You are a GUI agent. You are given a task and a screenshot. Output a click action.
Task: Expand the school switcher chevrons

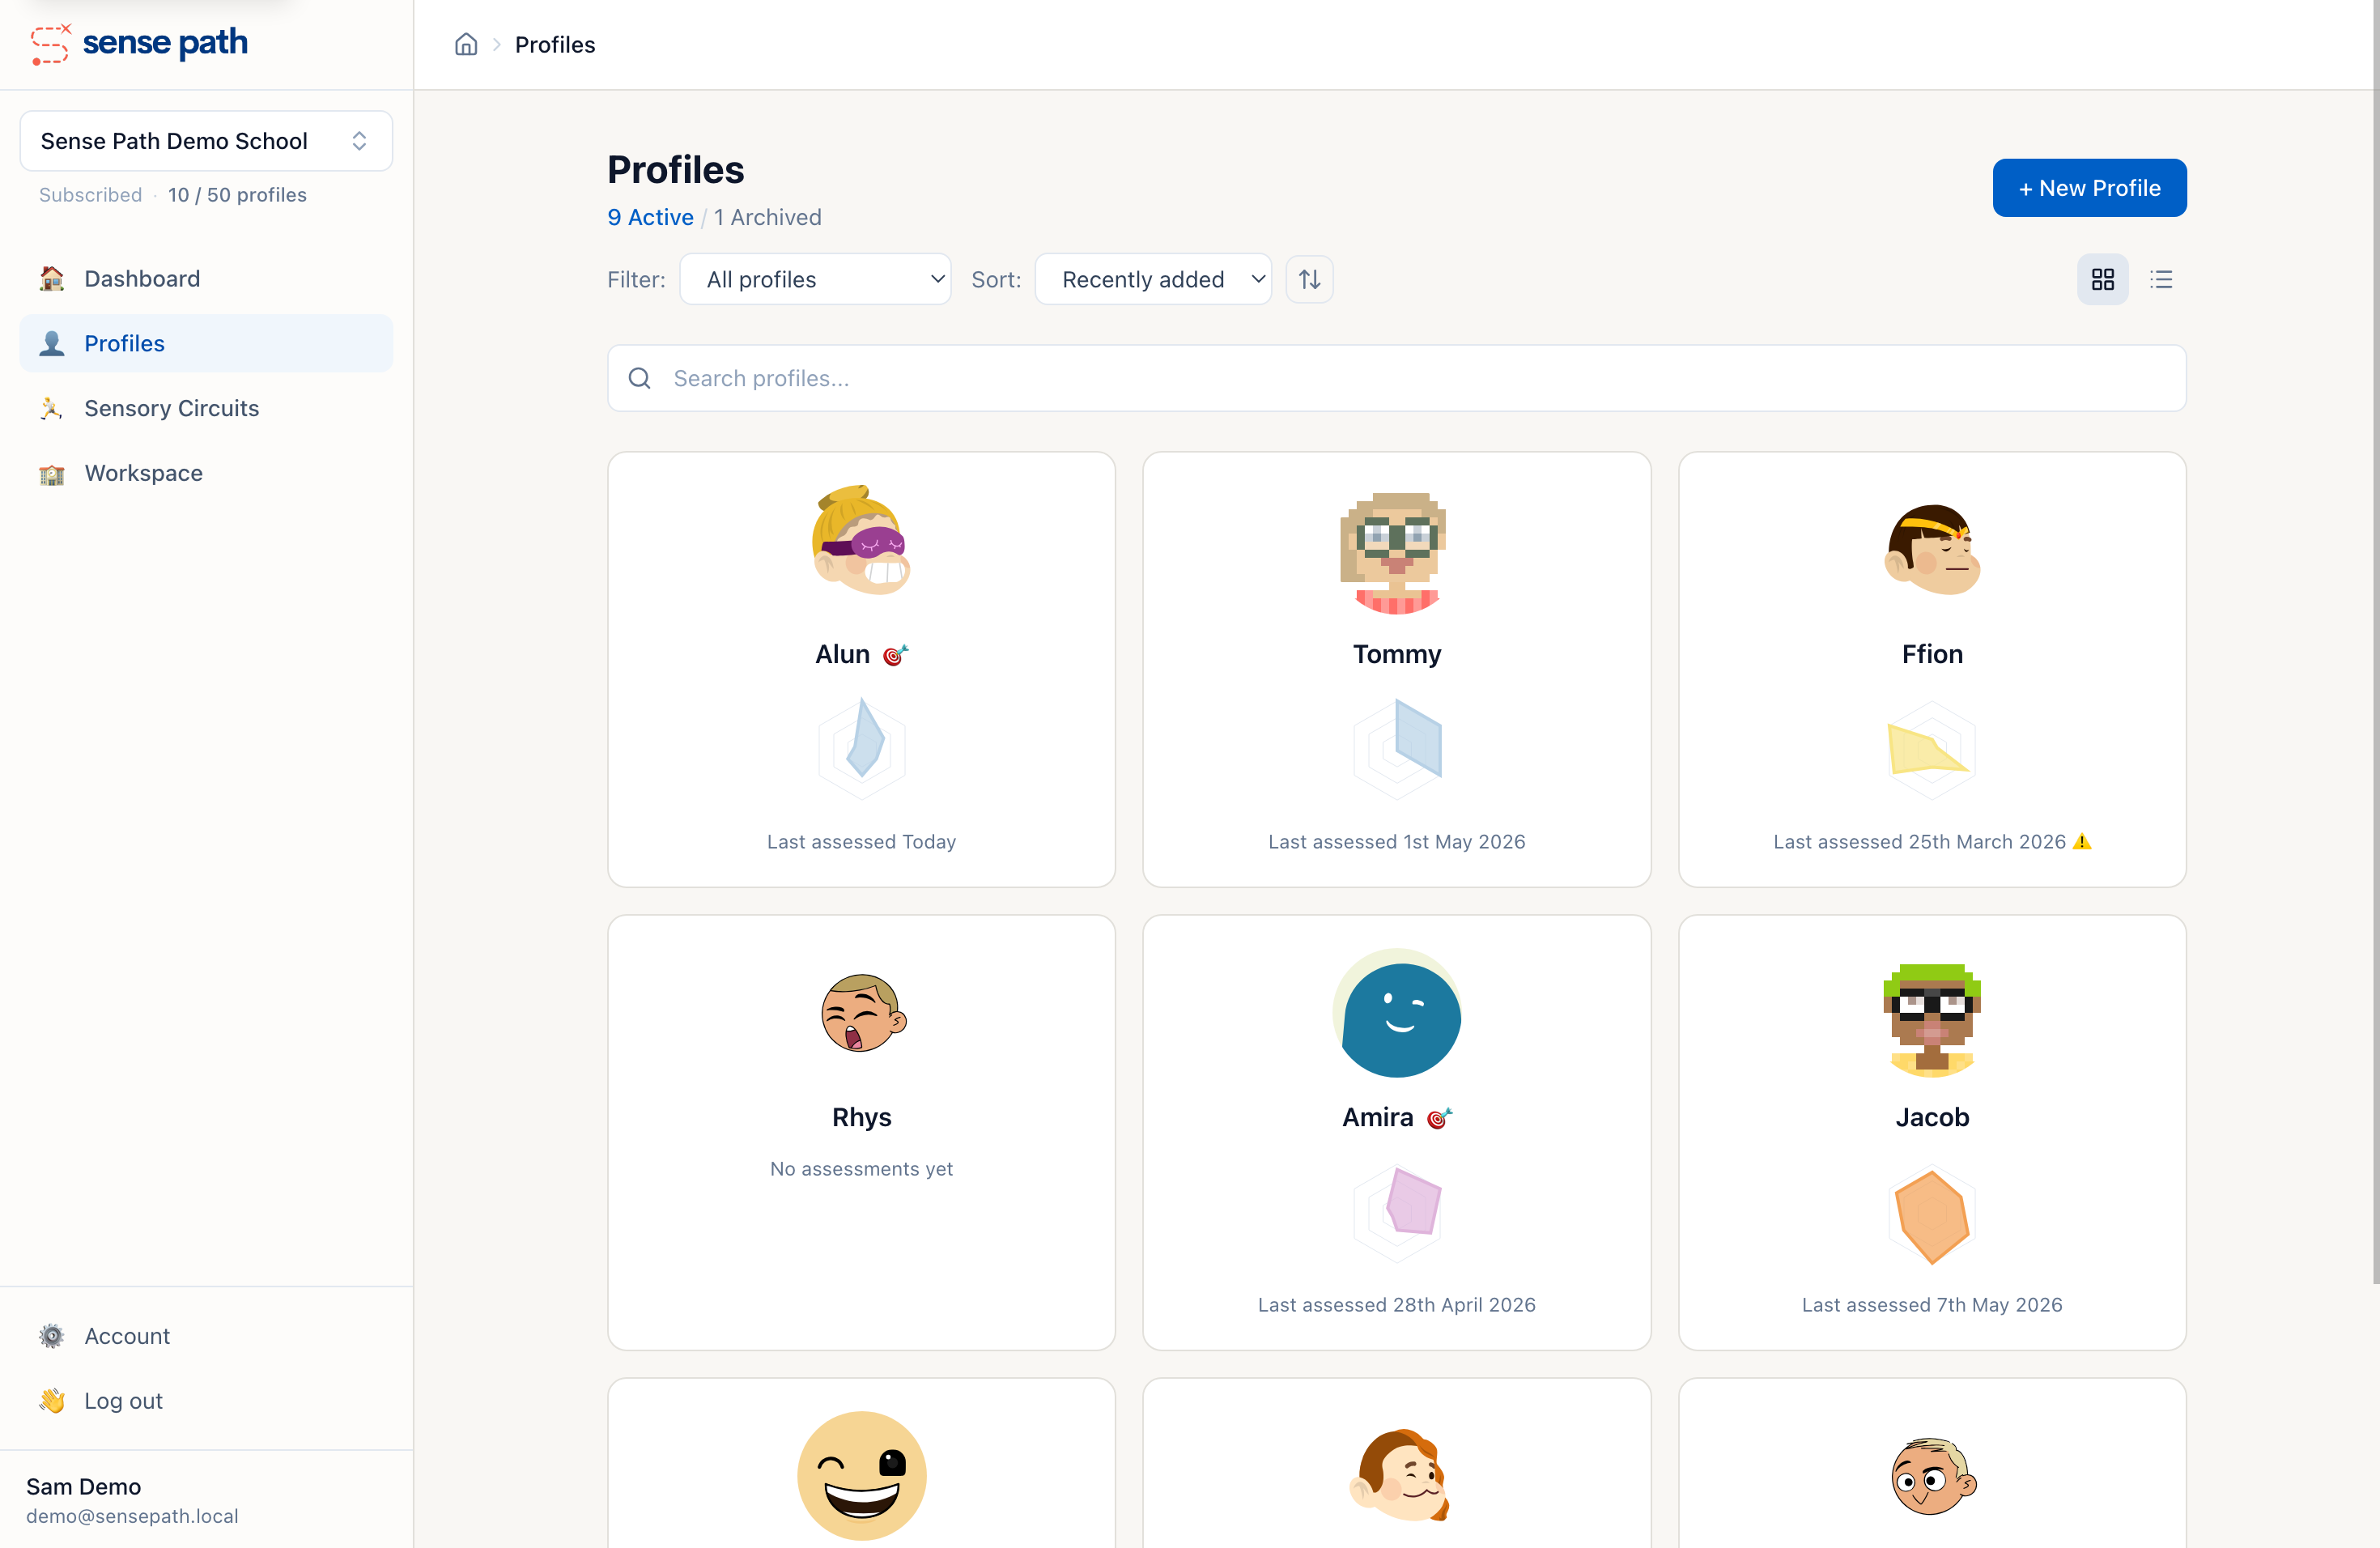[x=359, y=141]
